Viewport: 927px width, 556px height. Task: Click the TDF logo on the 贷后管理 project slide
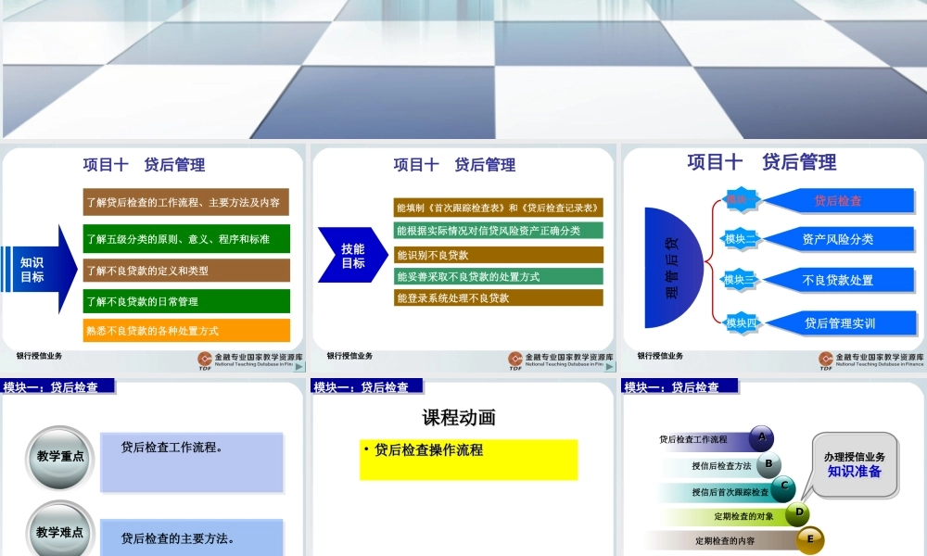[x=825, y=358]
